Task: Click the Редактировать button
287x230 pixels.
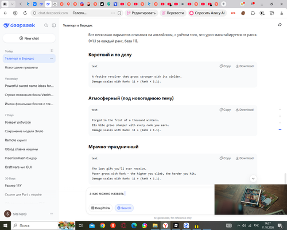Action: [x=141, y=13]
